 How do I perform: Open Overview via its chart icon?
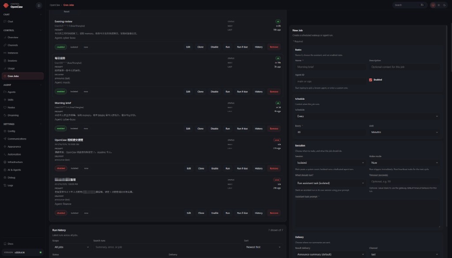pos(5,37)
